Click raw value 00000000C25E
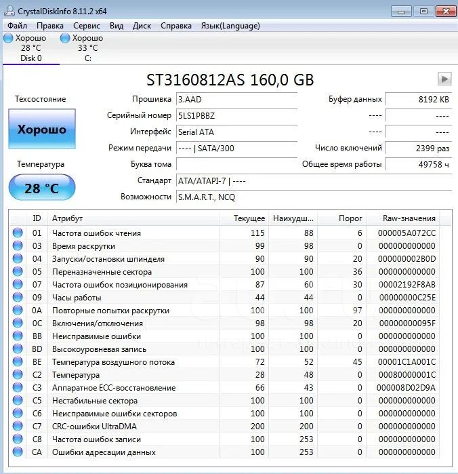 407,298
